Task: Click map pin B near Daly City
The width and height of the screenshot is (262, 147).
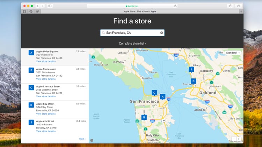Action: pos(144,117)
